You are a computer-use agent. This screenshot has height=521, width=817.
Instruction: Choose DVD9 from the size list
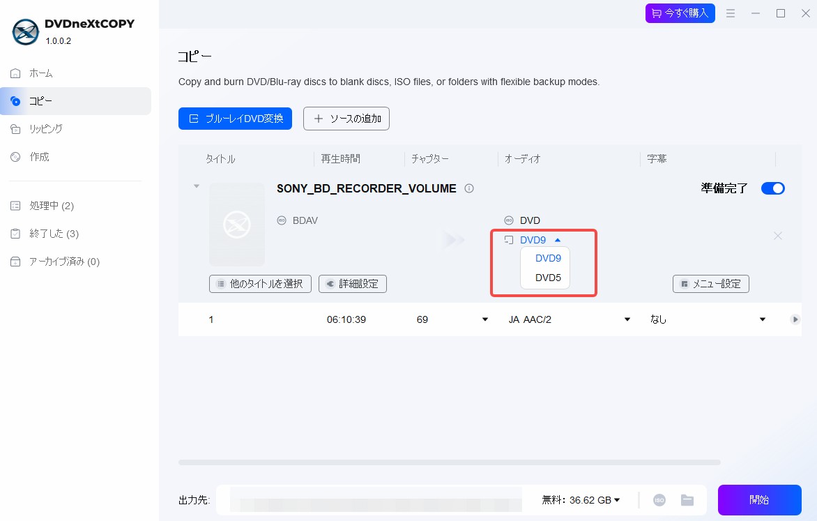pyautogui.click(x=548, y=258)
